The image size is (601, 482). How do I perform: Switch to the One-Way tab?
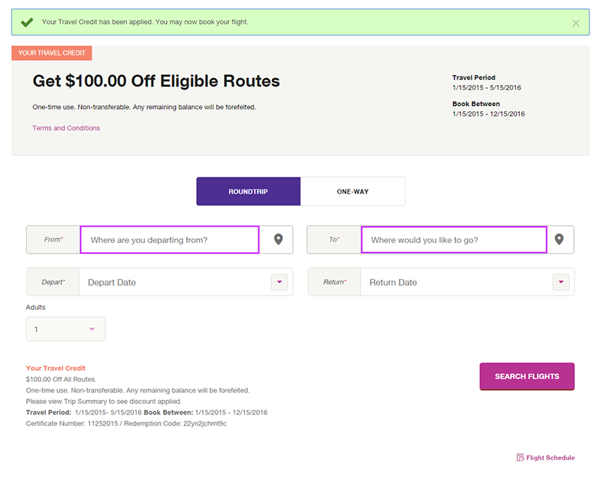click(x=352, y=192)
